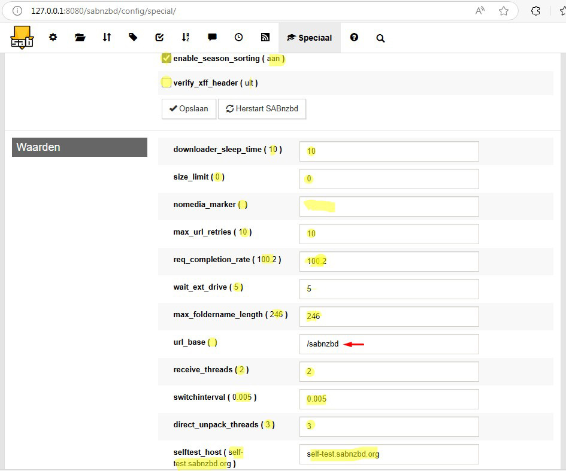Screen dimensions: 566x471
Task: Open the search magnifier icon
Action: [380, 38]
